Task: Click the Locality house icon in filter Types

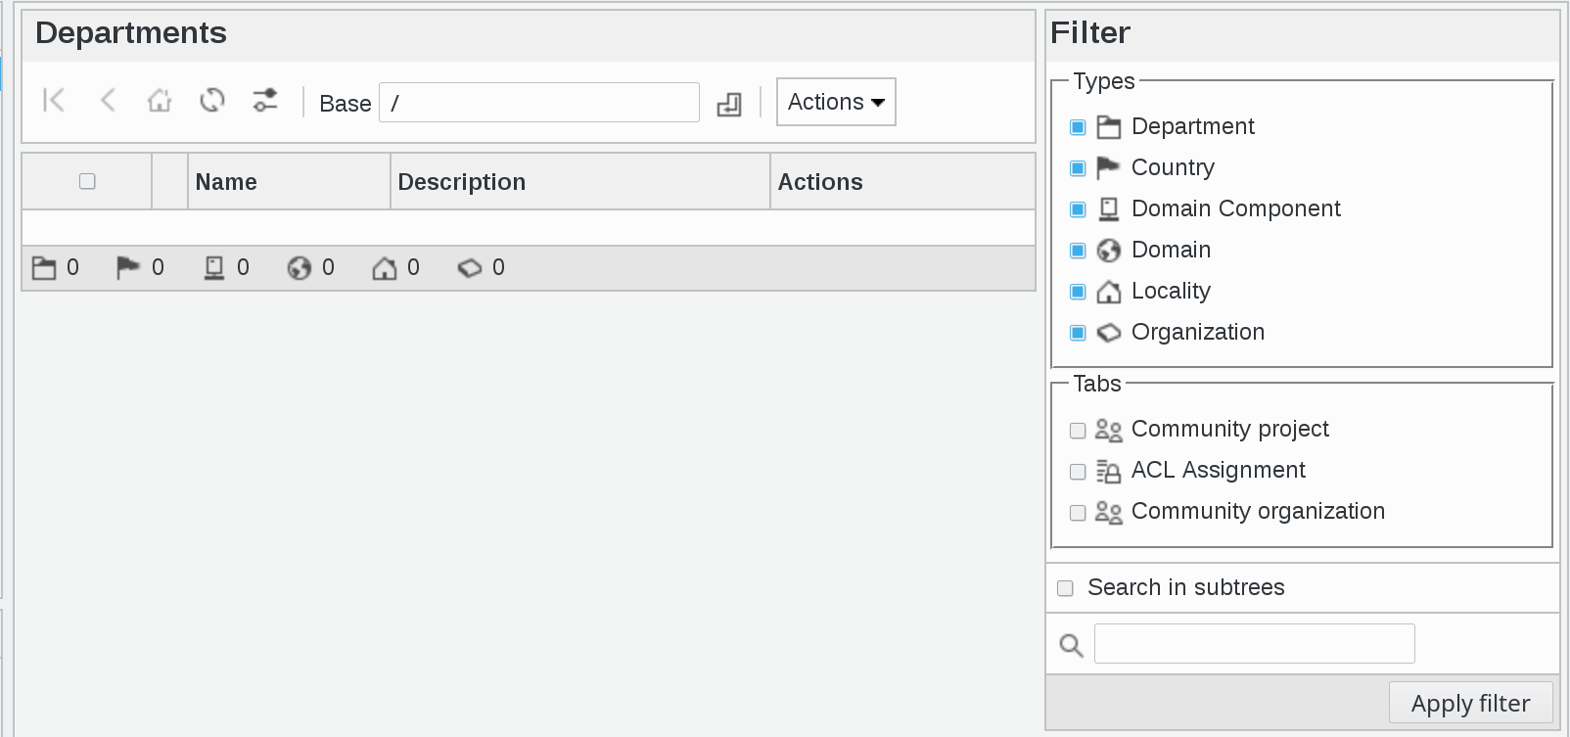Action: pos(1108,292)
